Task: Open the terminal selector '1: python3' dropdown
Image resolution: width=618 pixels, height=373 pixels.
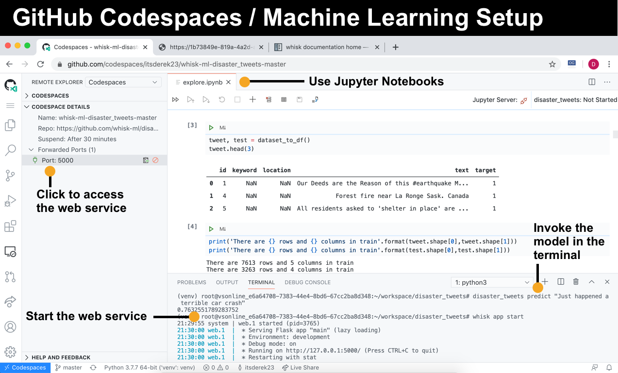Action: tap(492, 282)
